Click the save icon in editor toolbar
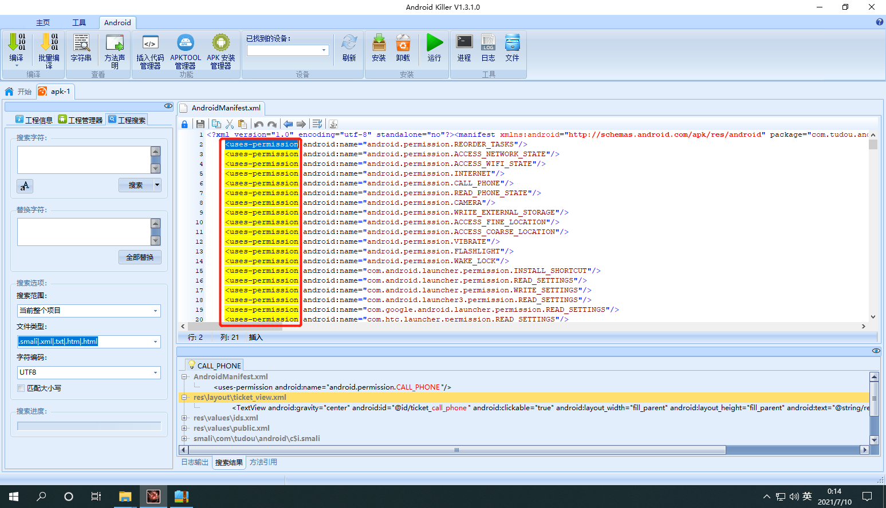 200,124
